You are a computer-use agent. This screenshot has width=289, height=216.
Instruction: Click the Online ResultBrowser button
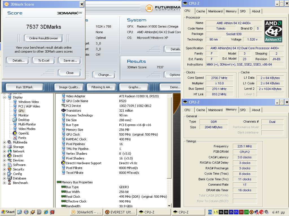[x=43, y=38]
